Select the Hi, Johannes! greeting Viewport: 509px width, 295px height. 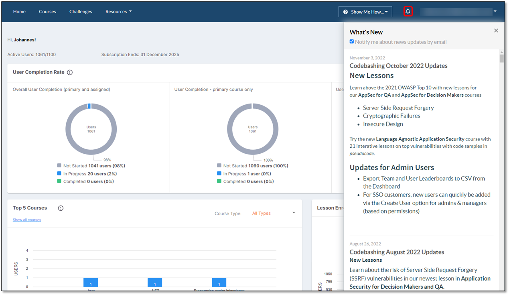[x=22, y=40]
